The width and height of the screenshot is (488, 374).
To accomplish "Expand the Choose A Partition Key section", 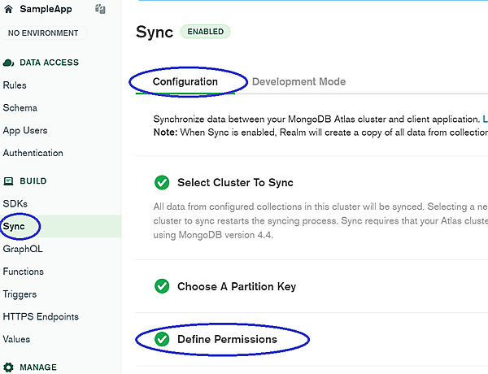I will point(237,286).
